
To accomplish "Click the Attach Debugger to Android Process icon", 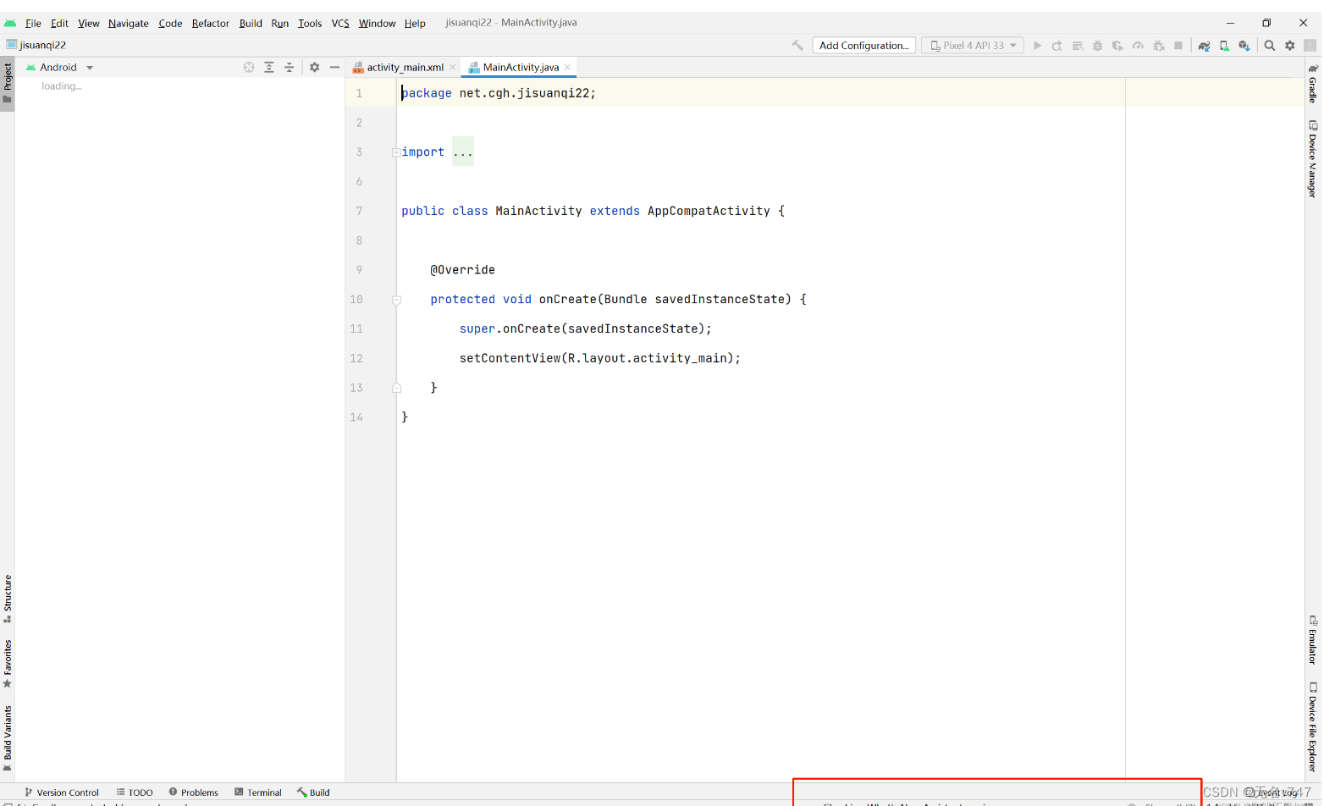I will pyautogui.click(x=1159, y=46).
